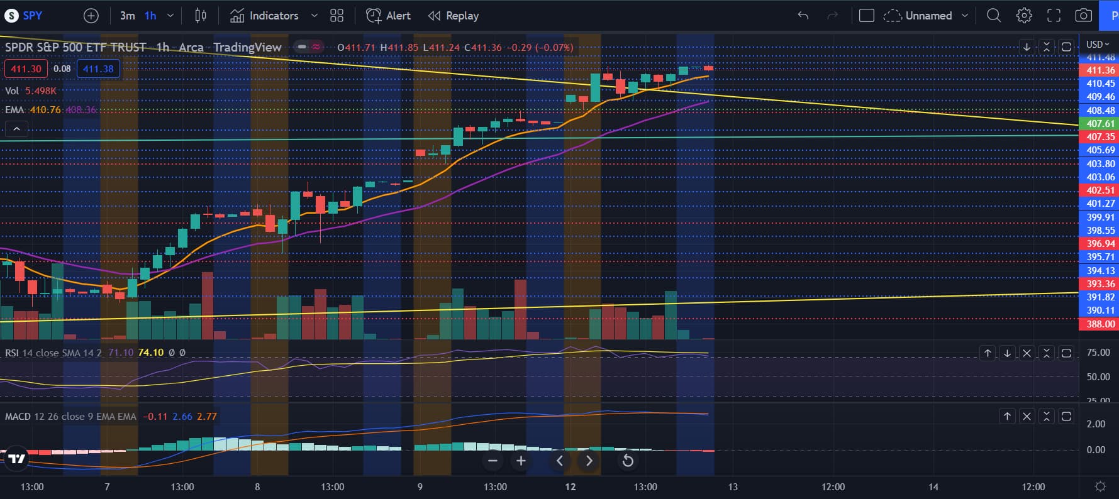The image size is (1119, 499).
Task: Open quick search magnifier icon
Action: 994,16
